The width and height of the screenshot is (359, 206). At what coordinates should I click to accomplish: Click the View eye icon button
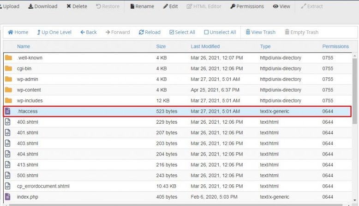(281, 6)
